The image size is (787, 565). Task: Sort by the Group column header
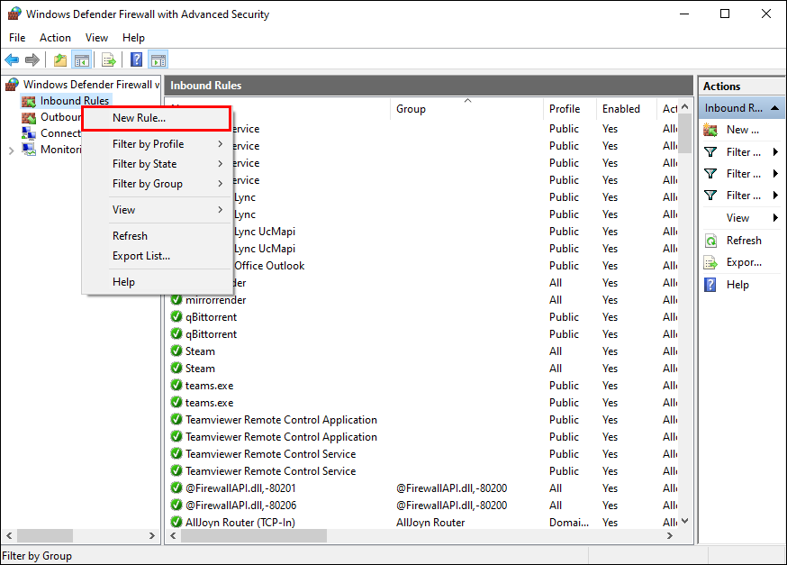[x=466, y=109]
